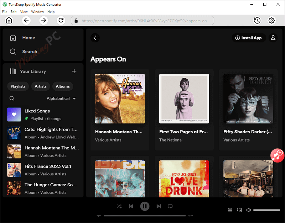
Task: Click the "Appears On" heading
Action: (108, 59)
